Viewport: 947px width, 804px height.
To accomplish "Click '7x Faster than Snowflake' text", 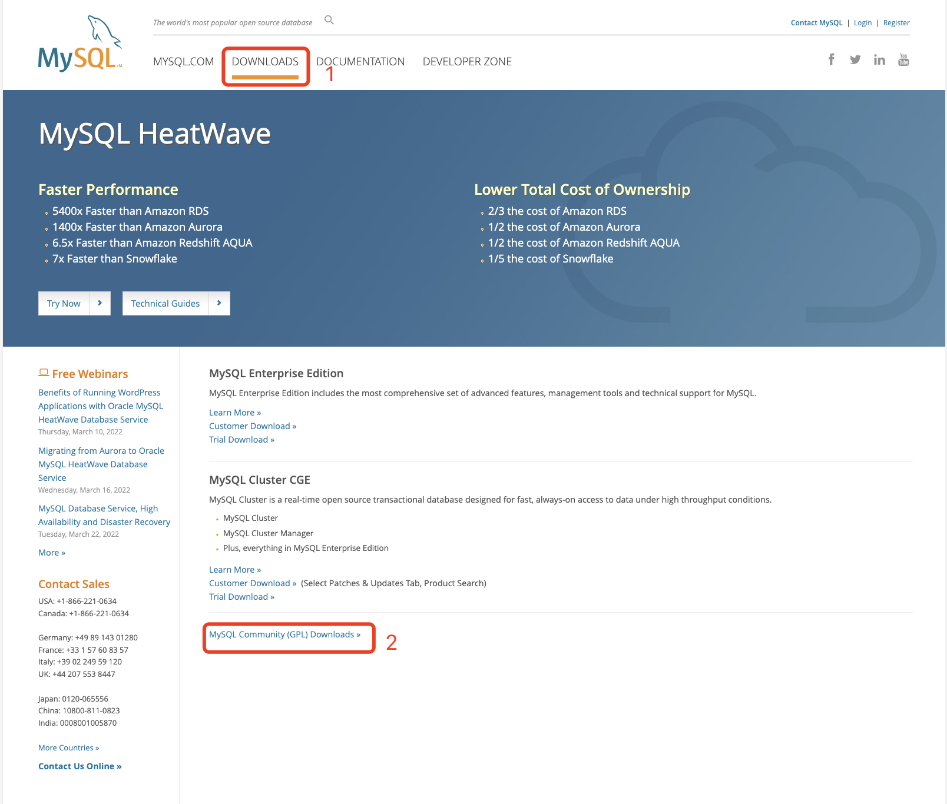I will click(x=114, y=258).
